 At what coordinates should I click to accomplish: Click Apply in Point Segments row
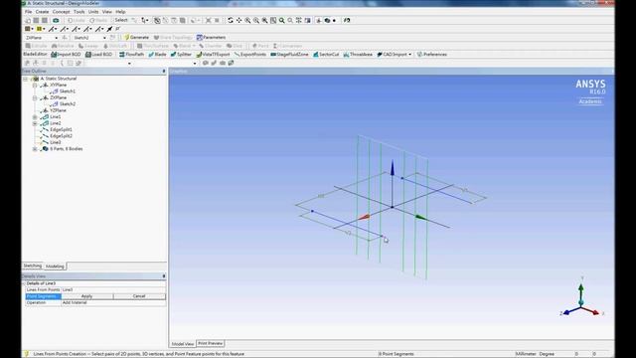(86, 296)
